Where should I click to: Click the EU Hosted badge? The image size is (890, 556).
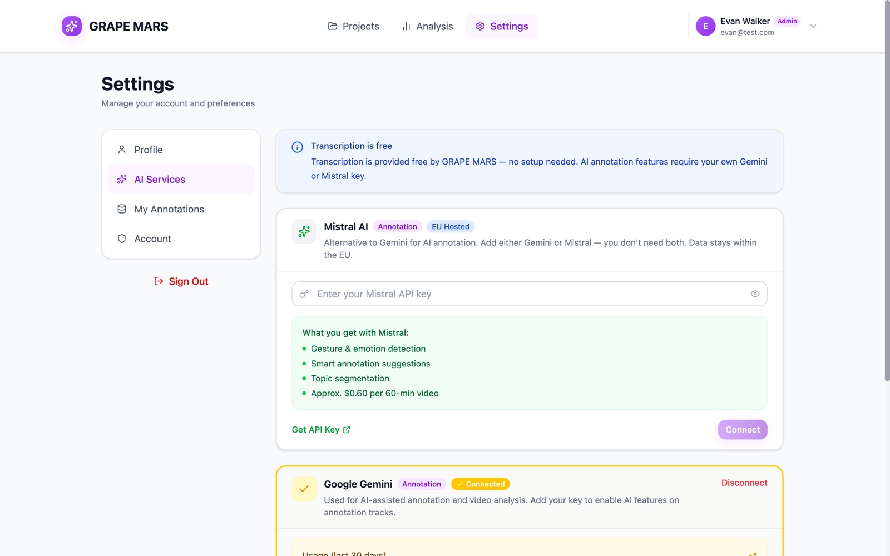pyautogui.click(x=451, y=227)
